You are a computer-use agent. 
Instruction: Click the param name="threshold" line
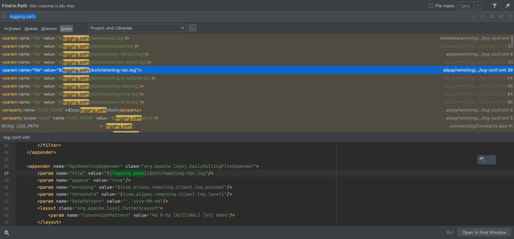(135, 194)
